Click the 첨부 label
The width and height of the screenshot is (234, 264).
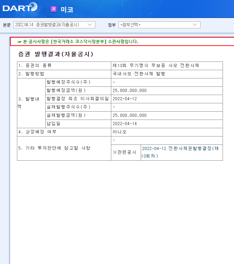pyautogui.click(x=112, y=25)
